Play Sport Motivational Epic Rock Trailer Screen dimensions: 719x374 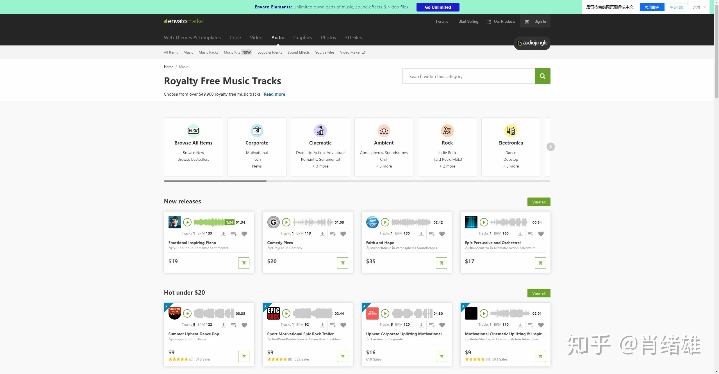pos(286,313)
